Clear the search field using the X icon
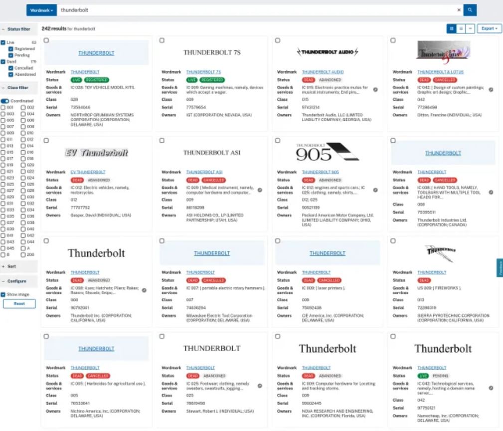Image resolution: width=503 pixels, height=431 pixels. click(460, 9)
